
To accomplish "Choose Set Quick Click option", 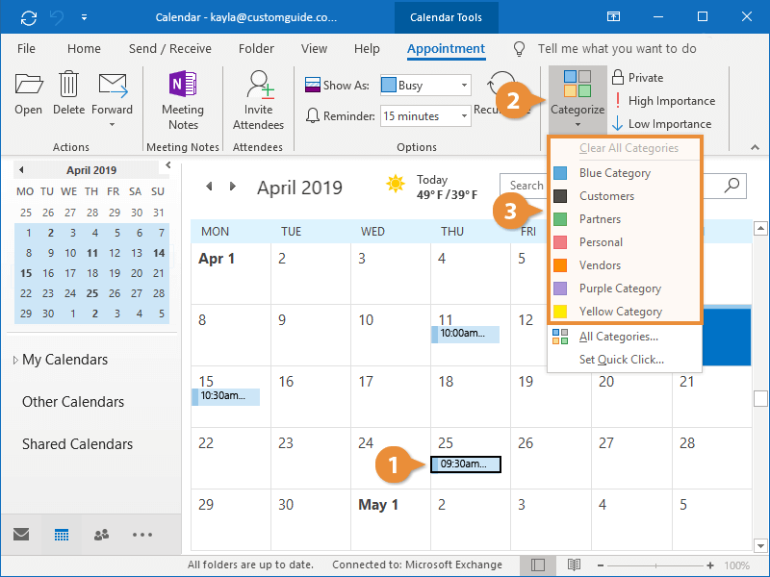I will [x=625, y=360].
